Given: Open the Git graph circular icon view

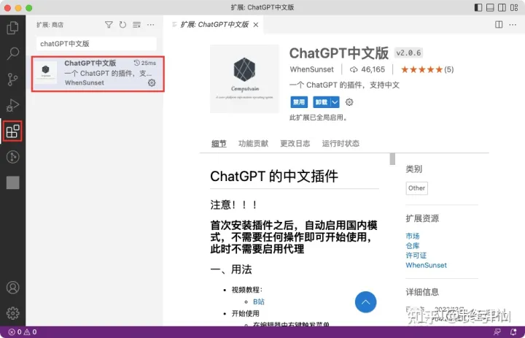Looking at the screenshot, I should coord(12,157).
